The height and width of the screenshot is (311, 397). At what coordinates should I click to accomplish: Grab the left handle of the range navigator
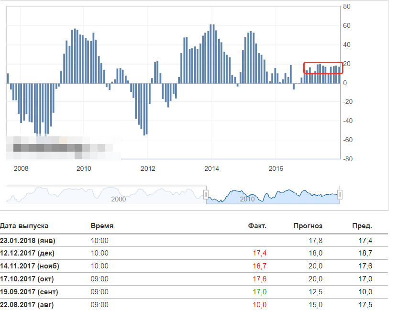click(x=206, y=194)
